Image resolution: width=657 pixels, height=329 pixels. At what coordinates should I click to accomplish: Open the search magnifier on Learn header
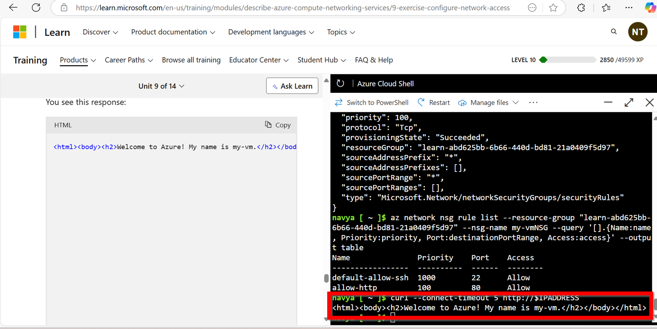click(x=614, y=31)
